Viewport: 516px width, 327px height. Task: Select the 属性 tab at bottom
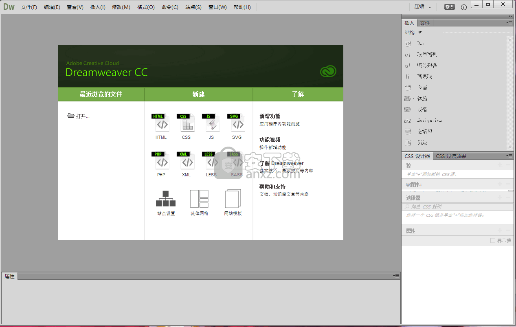9,276
